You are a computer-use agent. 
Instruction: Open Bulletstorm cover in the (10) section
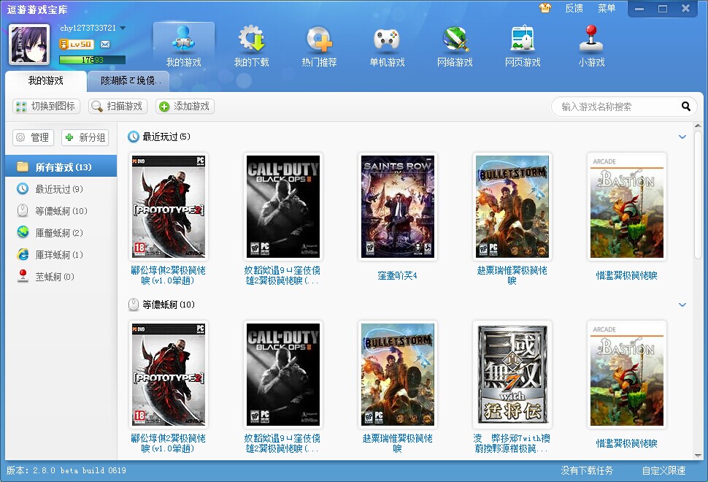tap(398, 375)
